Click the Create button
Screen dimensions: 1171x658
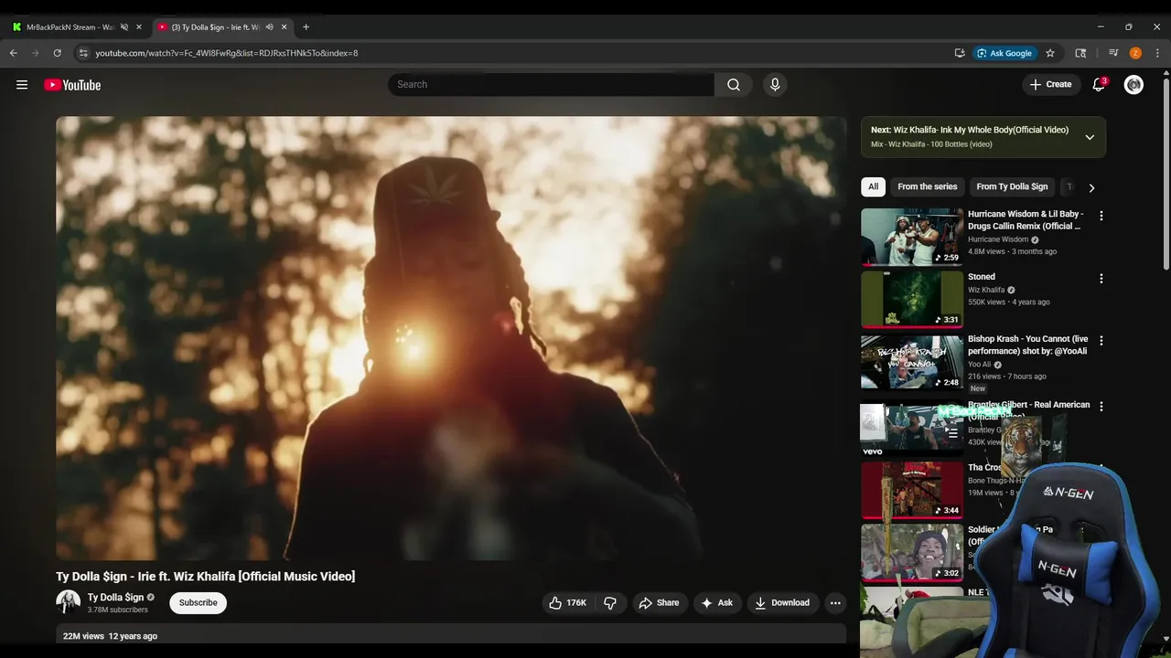coord(1050,85)
